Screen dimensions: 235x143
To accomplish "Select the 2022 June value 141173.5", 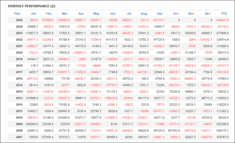I will (110, 40).
